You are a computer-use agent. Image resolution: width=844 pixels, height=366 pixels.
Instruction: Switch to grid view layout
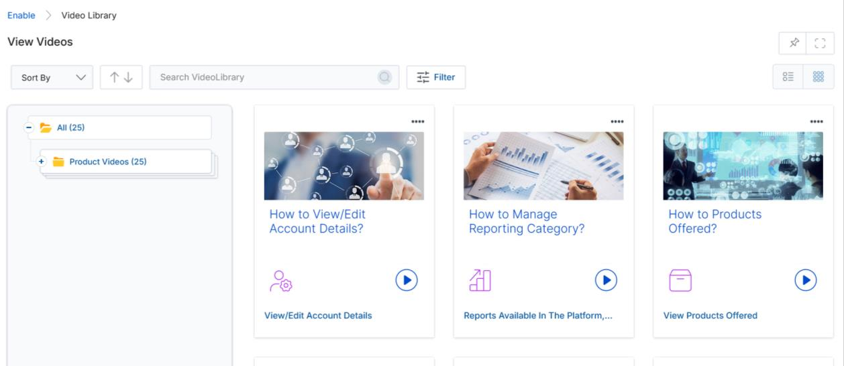click(819, 77)
